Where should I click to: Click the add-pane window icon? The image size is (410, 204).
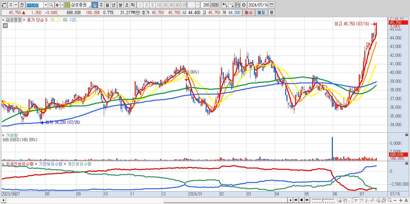(x=339, y=200)
